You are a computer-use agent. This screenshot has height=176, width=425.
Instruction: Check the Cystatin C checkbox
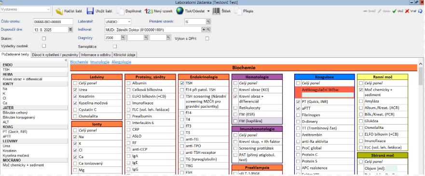pyautogui.click(x=75, y=110)
